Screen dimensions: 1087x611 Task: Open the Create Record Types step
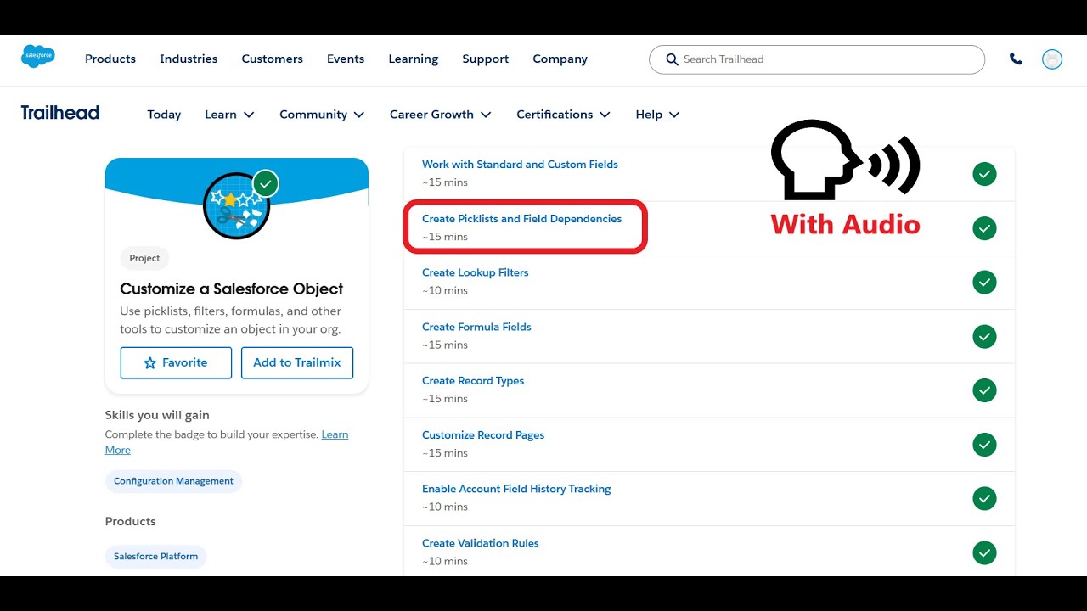point(473,381)
